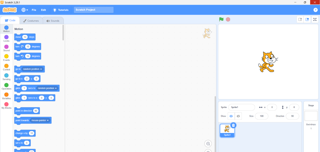This screenshot has width=320, height=152.
Task: Show the sprite with eye icon
Action: (231, 116)
